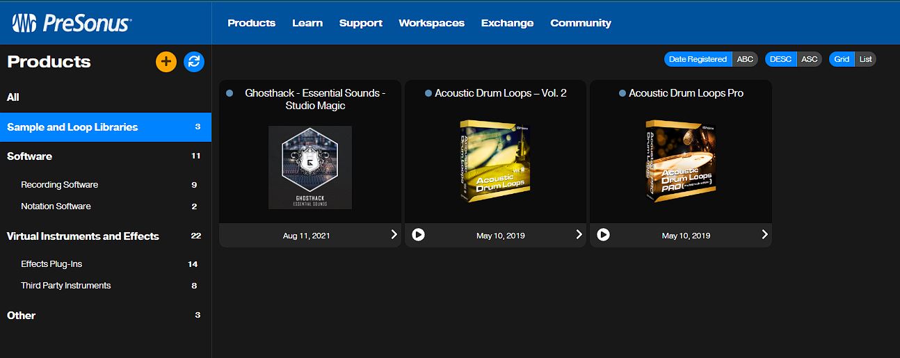Click count 14 beside Effects Plug-Ins
The width and height of the screenshot is (900, 358).
point(193,264)
